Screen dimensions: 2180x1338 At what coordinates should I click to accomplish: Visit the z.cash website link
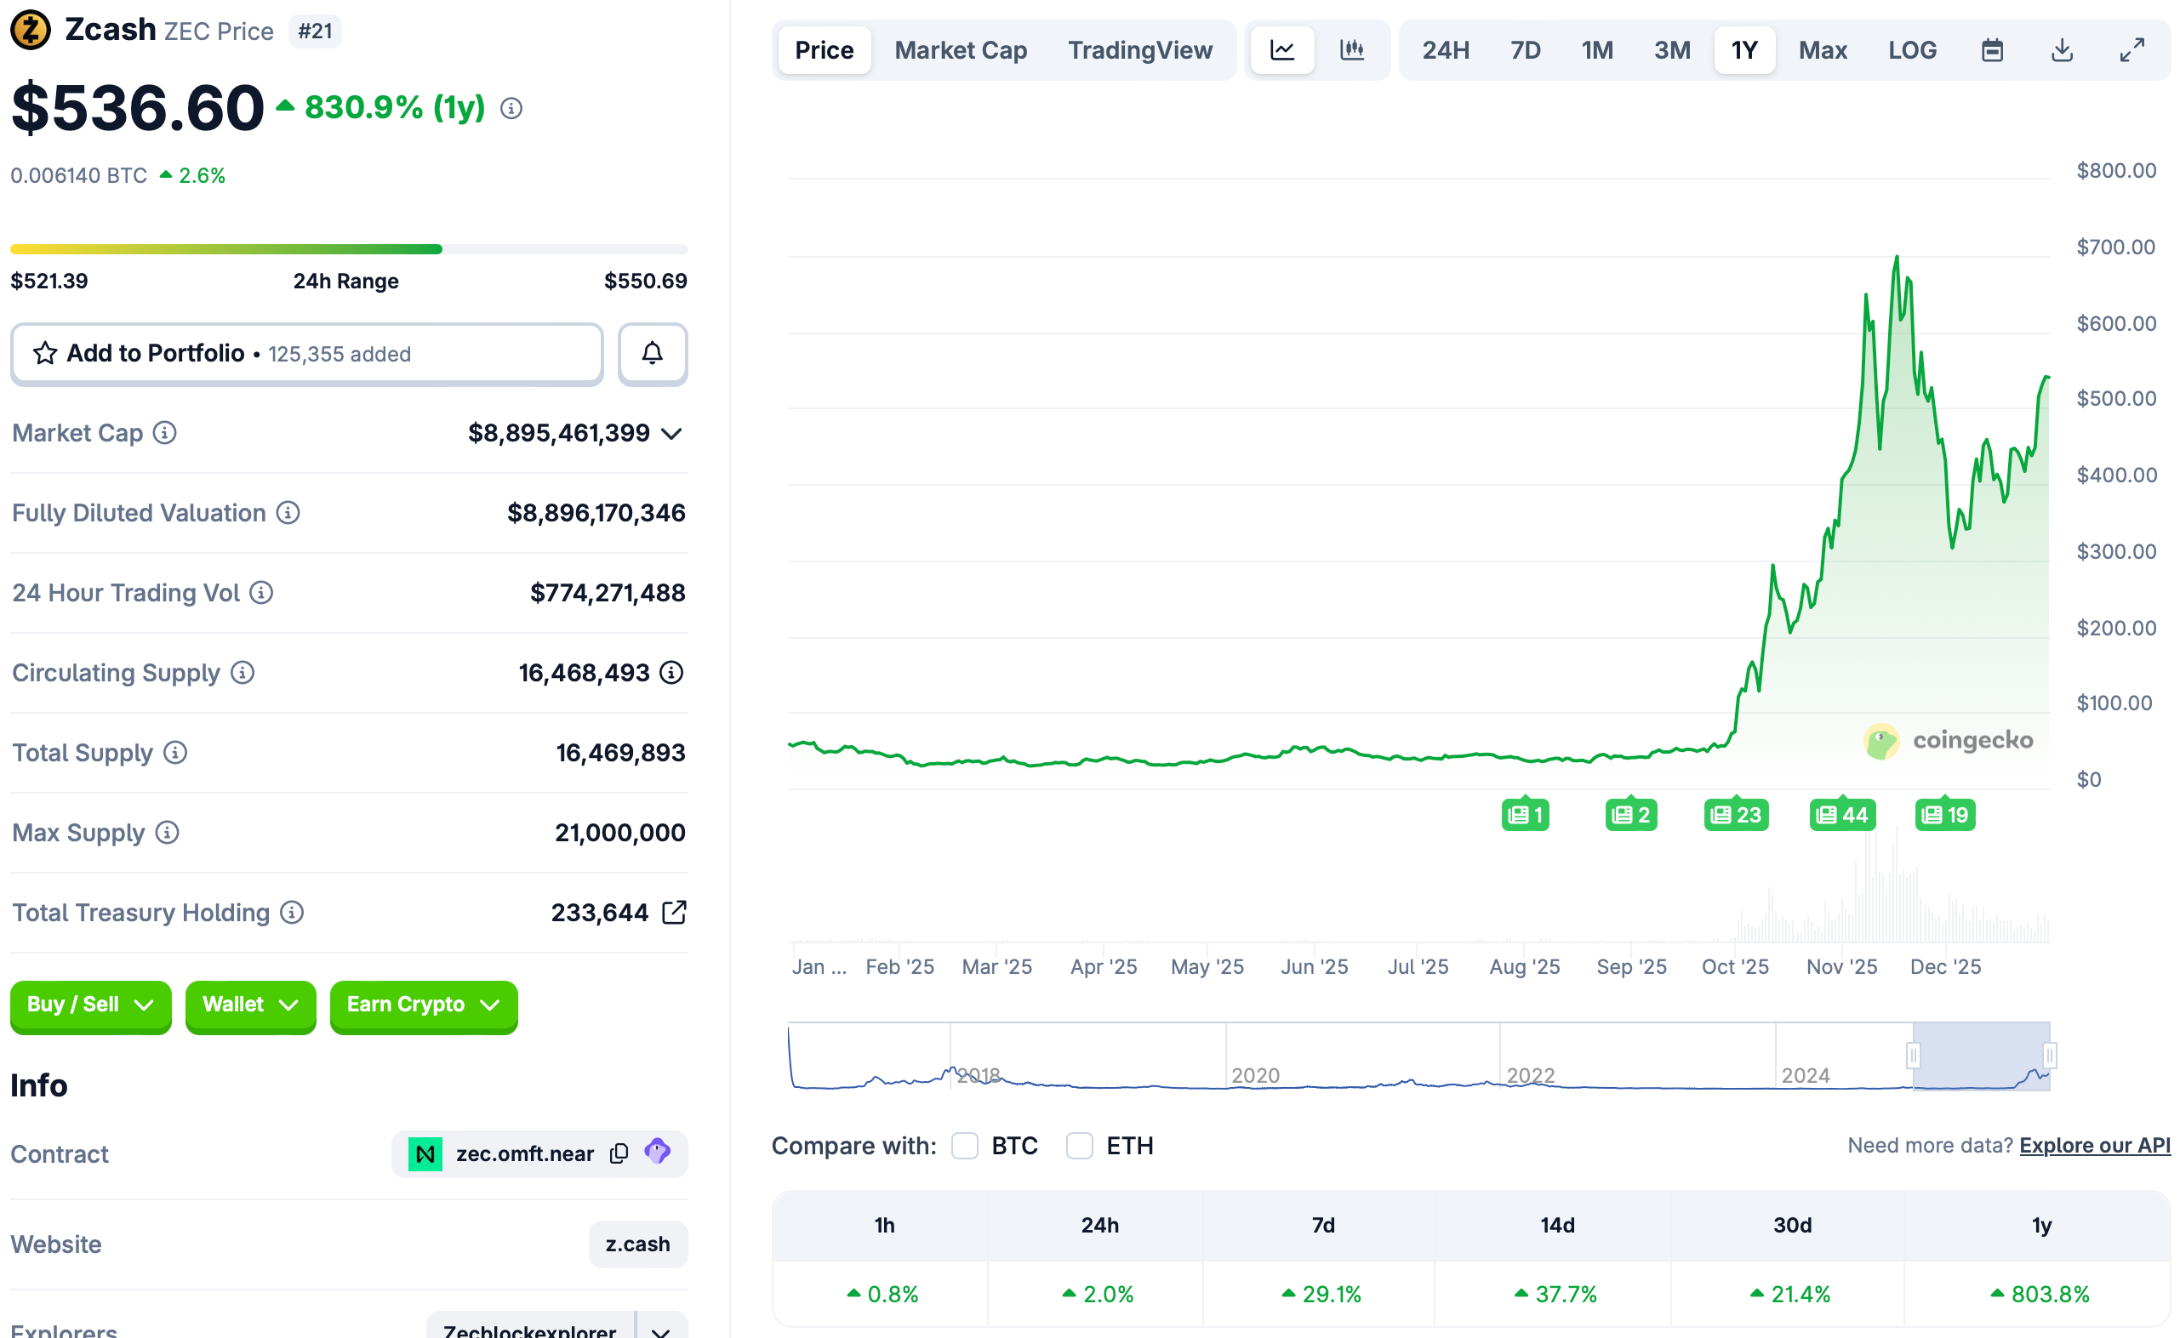(x=637, y=1244)
